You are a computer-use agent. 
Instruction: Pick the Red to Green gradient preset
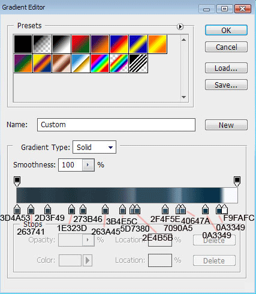(80, 44)
